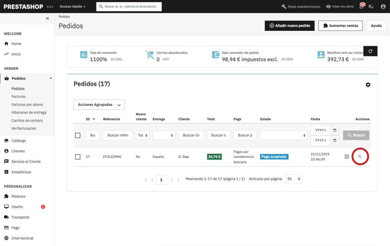Tick the checkbox for order 17
The height and width of the screenshot is (246, 390).
click(78, 157)
